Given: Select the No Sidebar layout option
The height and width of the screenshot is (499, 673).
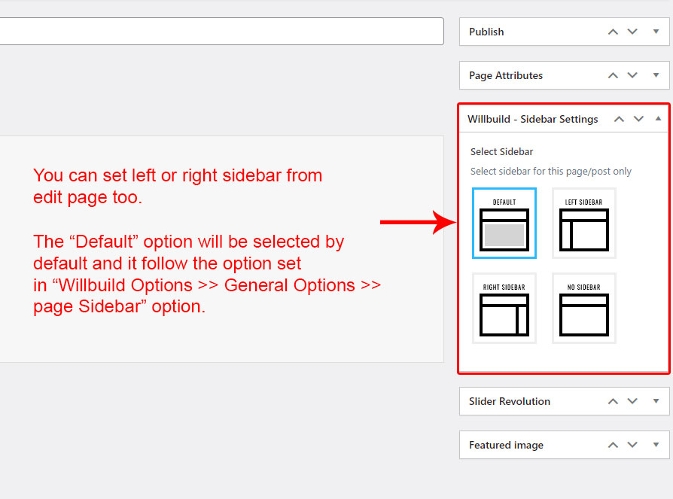Looking at the screenshot, I should coord(584,308).
